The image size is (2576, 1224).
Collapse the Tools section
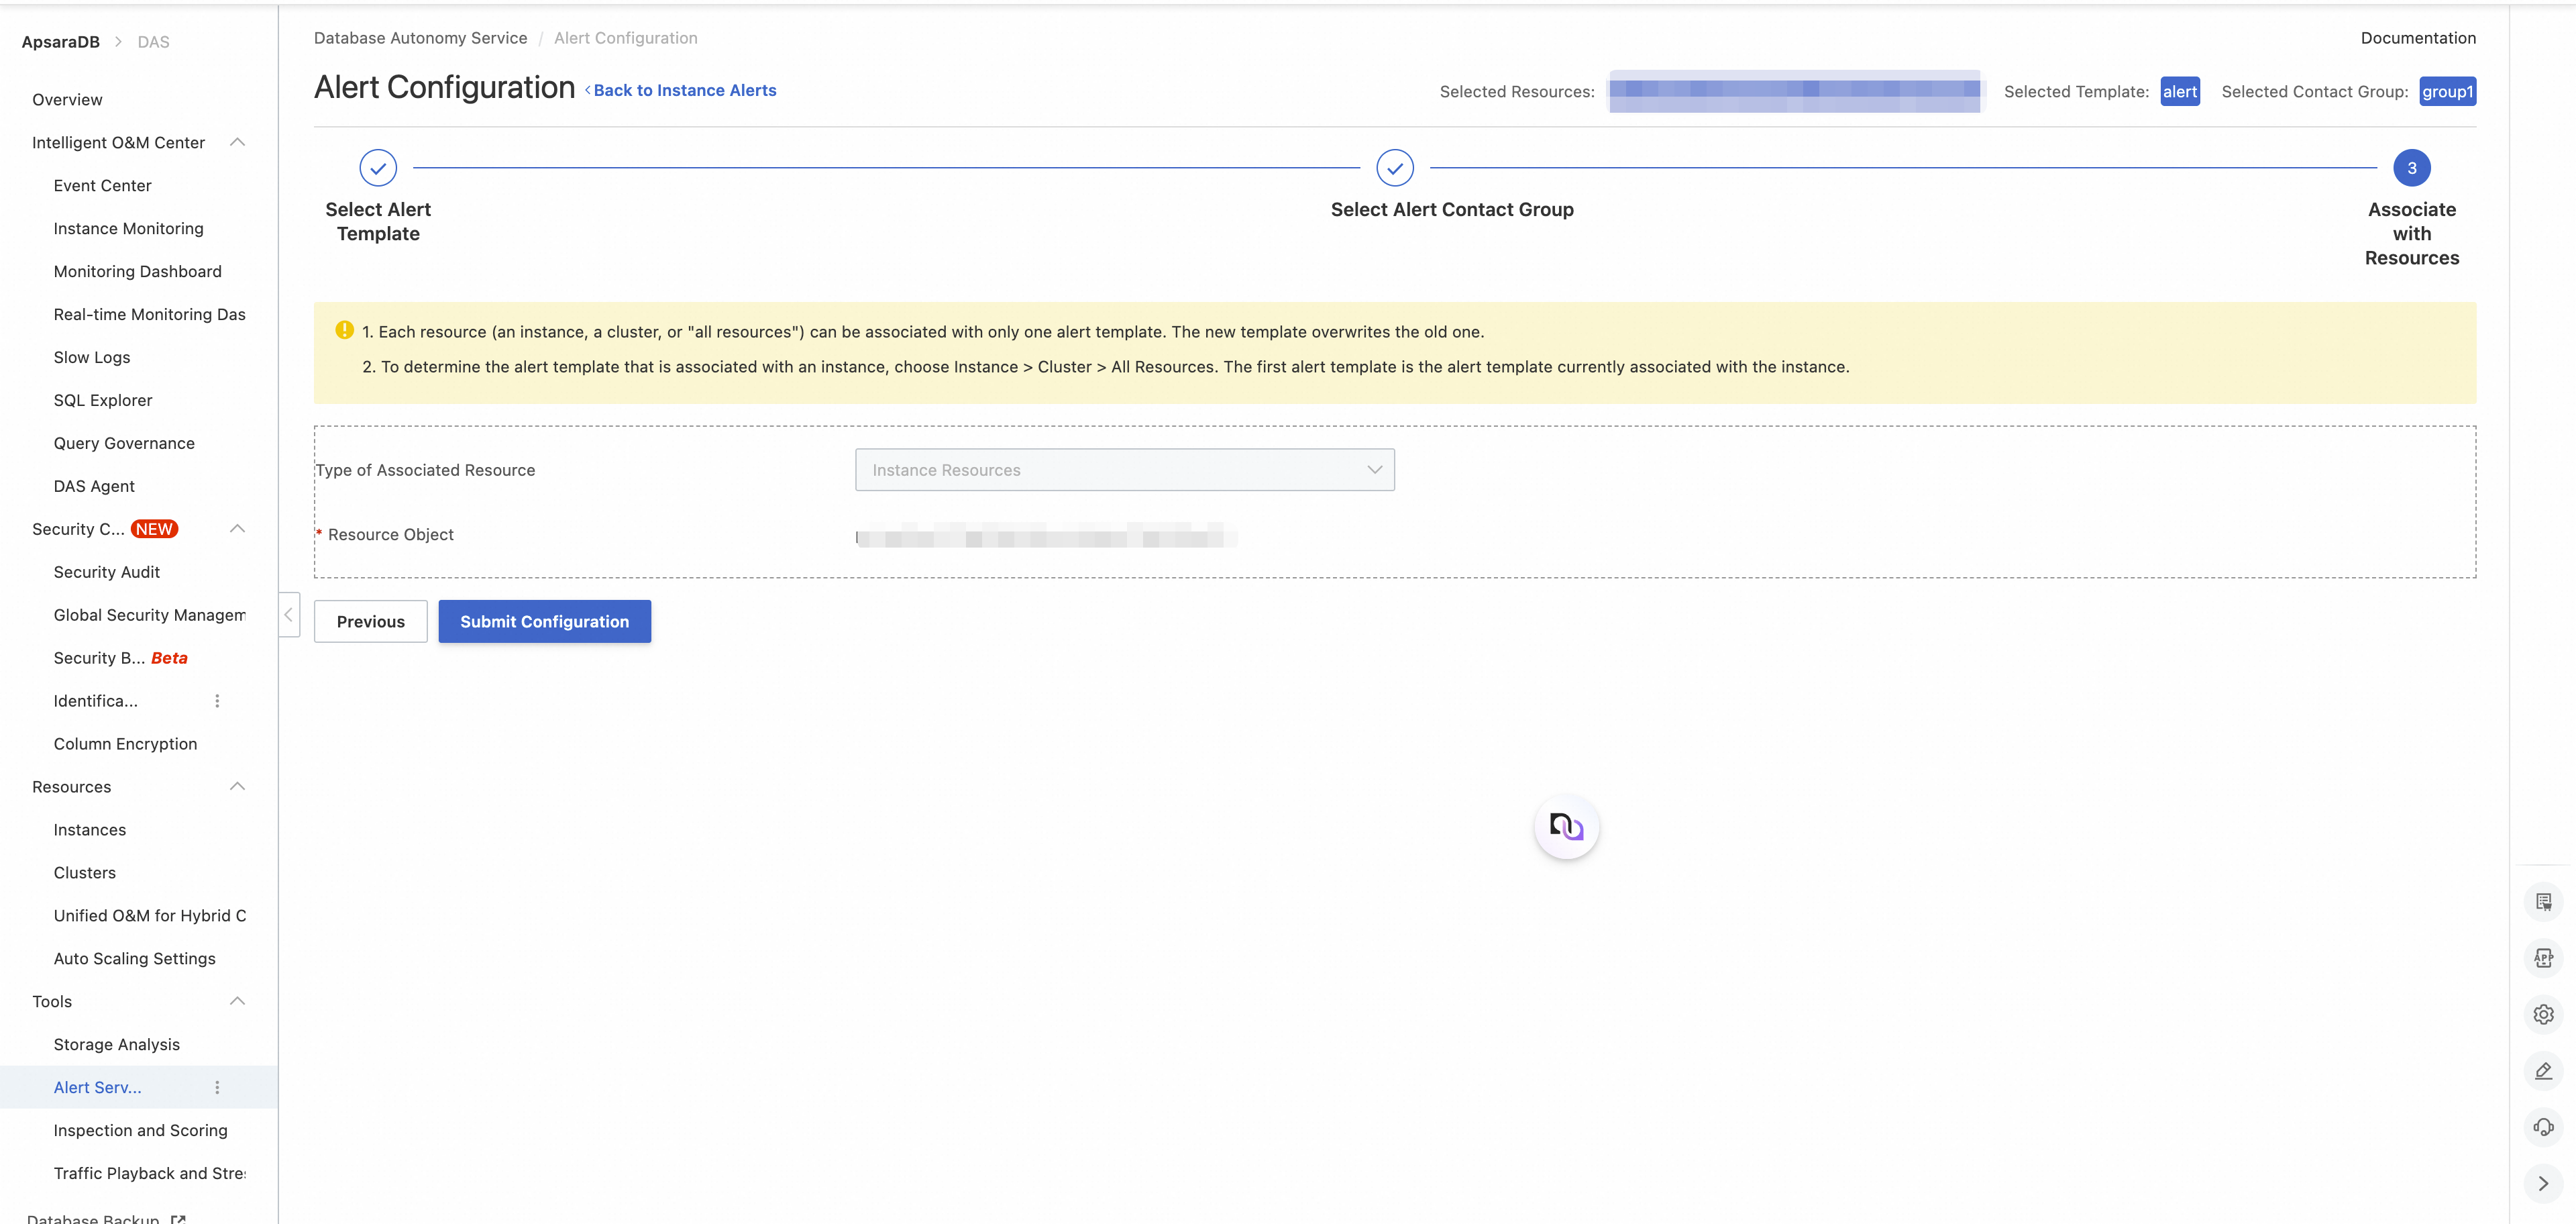click(x=237, y=1001)
